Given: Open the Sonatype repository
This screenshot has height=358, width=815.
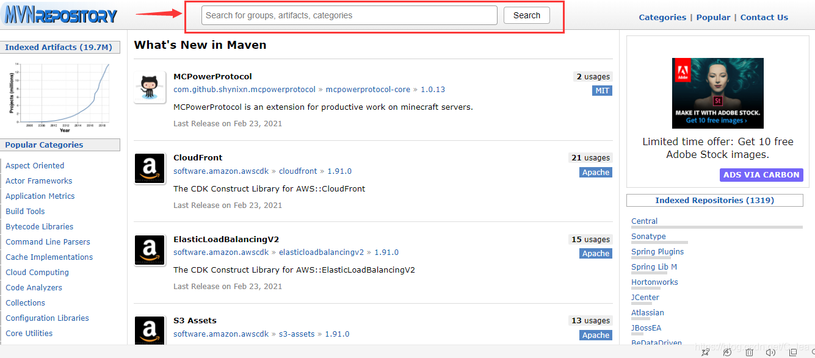Looking at the screenshot, I should (648, 236).
